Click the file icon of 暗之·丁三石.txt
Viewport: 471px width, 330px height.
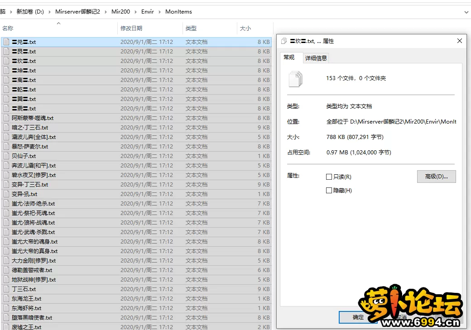coord(6,128)
